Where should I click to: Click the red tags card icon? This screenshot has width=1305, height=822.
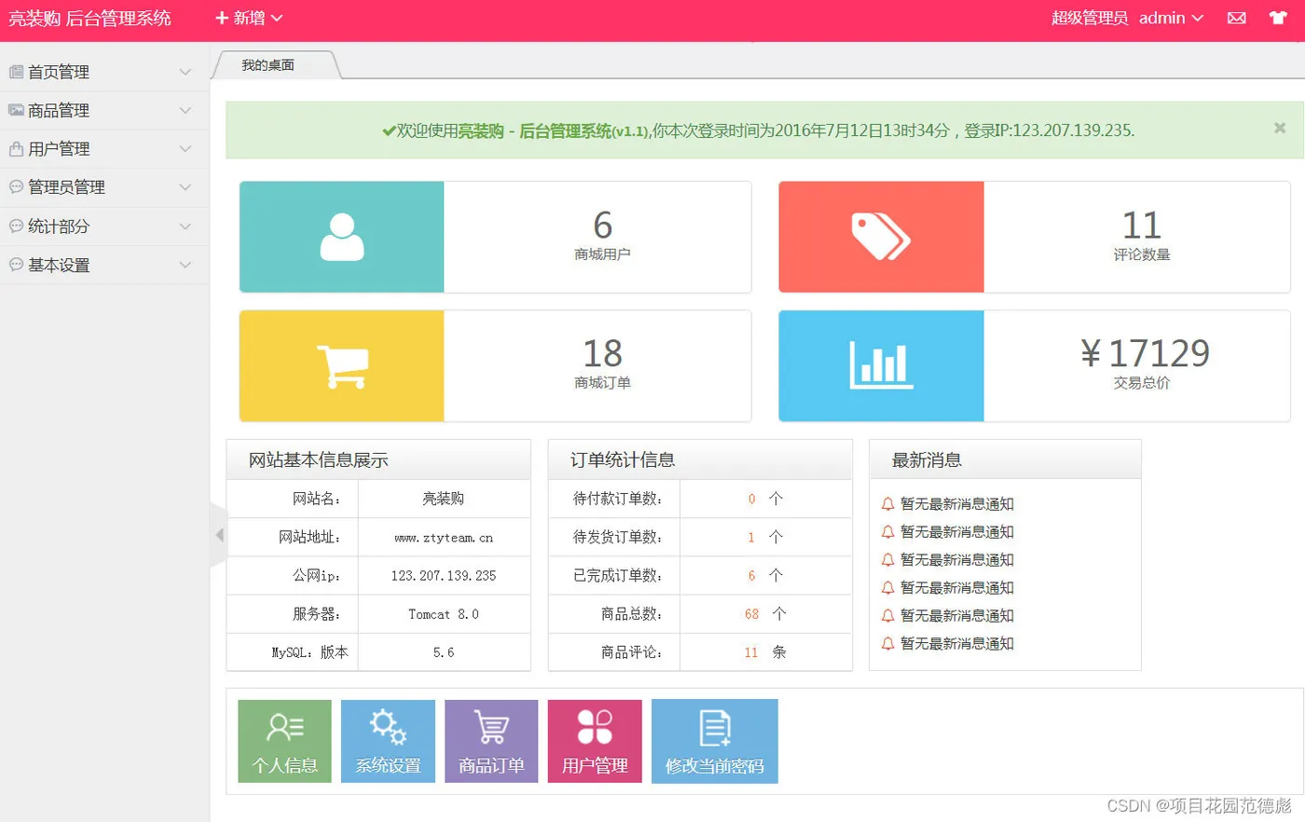point(881,237)
